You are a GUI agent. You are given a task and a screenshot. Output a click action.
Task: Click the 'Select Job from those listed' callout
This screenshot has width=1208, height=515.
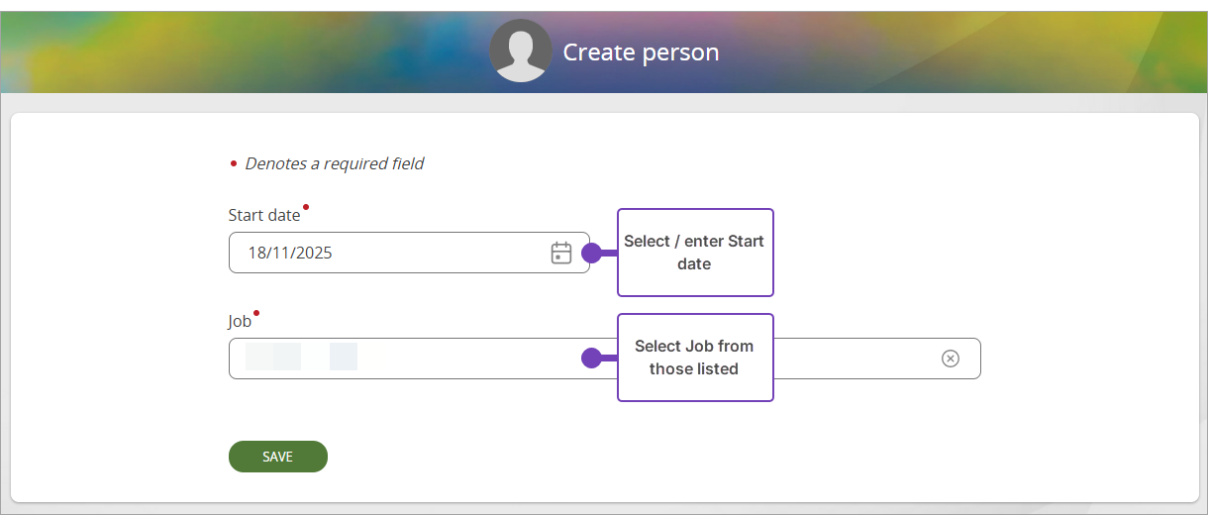click(x=694, y=358)
